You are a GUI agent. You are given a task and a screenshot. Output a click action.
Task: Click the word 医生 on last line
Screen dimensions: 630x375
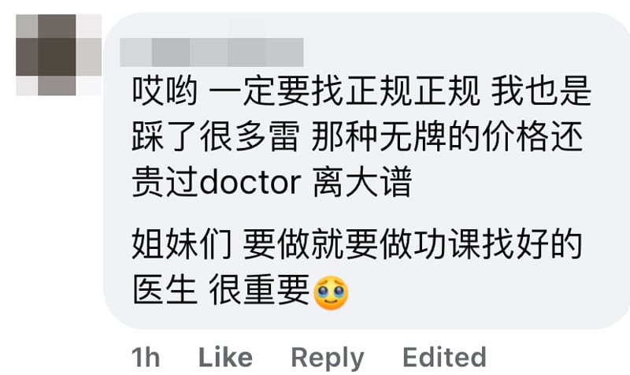point(165,290)
